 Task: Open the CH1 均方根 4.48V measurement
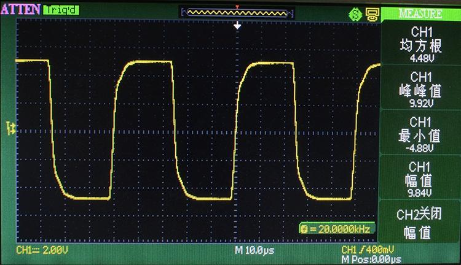pos(420,44)
